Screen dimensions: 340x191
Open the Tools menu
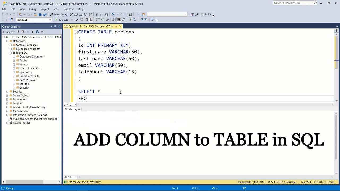coord(56,9)
